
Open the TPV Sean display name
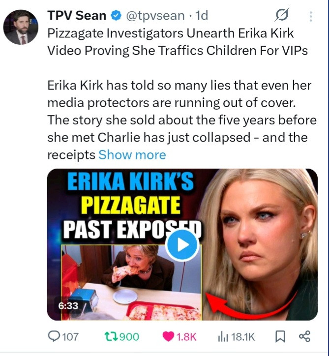[x=77, y=16]
